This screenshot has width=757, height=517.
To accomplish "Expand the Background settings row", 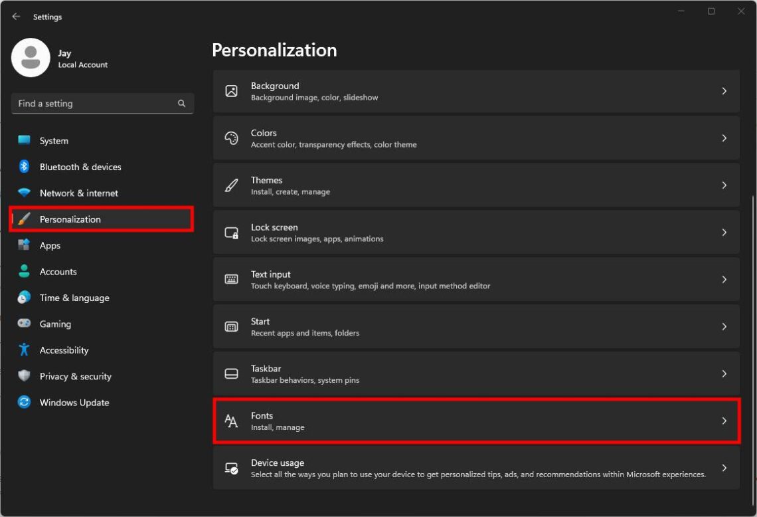I will coord(475,91).
